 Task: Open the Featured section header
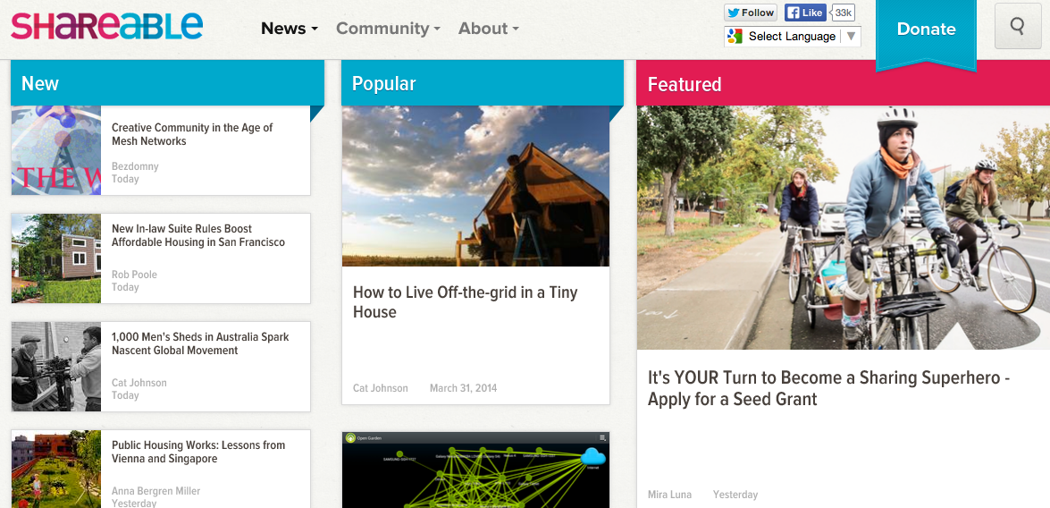coord(684,85)
